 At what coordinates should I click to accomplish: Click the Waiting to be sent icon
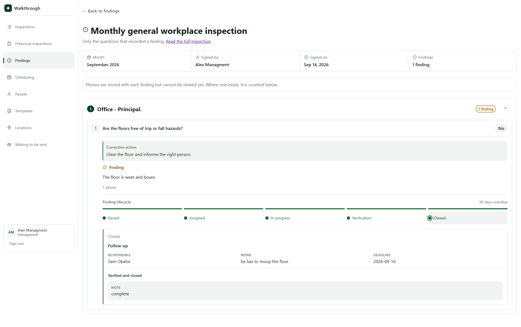[9, 145]
